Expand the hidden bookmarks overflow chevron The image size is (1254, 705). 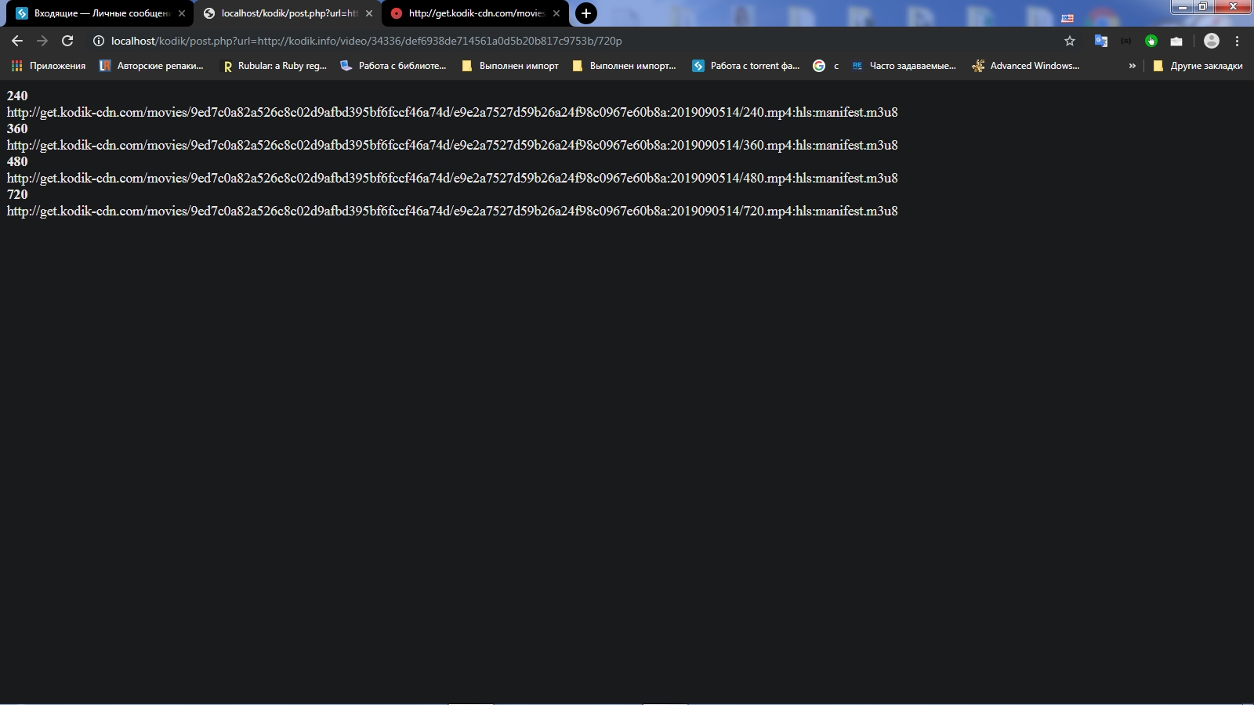click(x=1132, y=66)
